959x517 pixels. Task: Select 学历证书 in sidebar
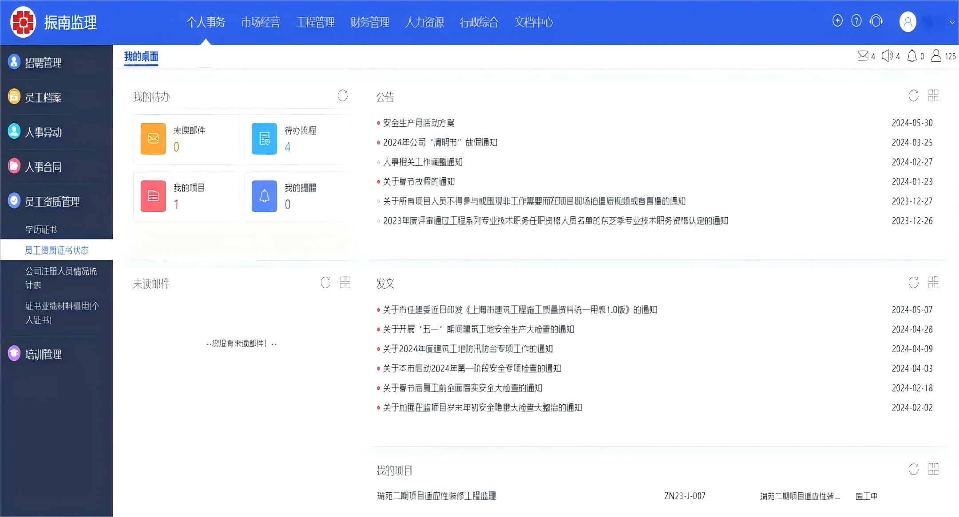pyautogui.click(x=41, y=230)
